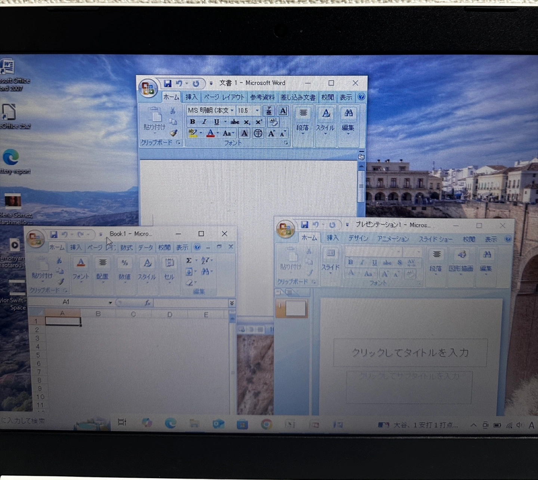Open Word font name dropdown MS 明朝
The width and height of the screenshot is (538, 480).
(232, 110)
